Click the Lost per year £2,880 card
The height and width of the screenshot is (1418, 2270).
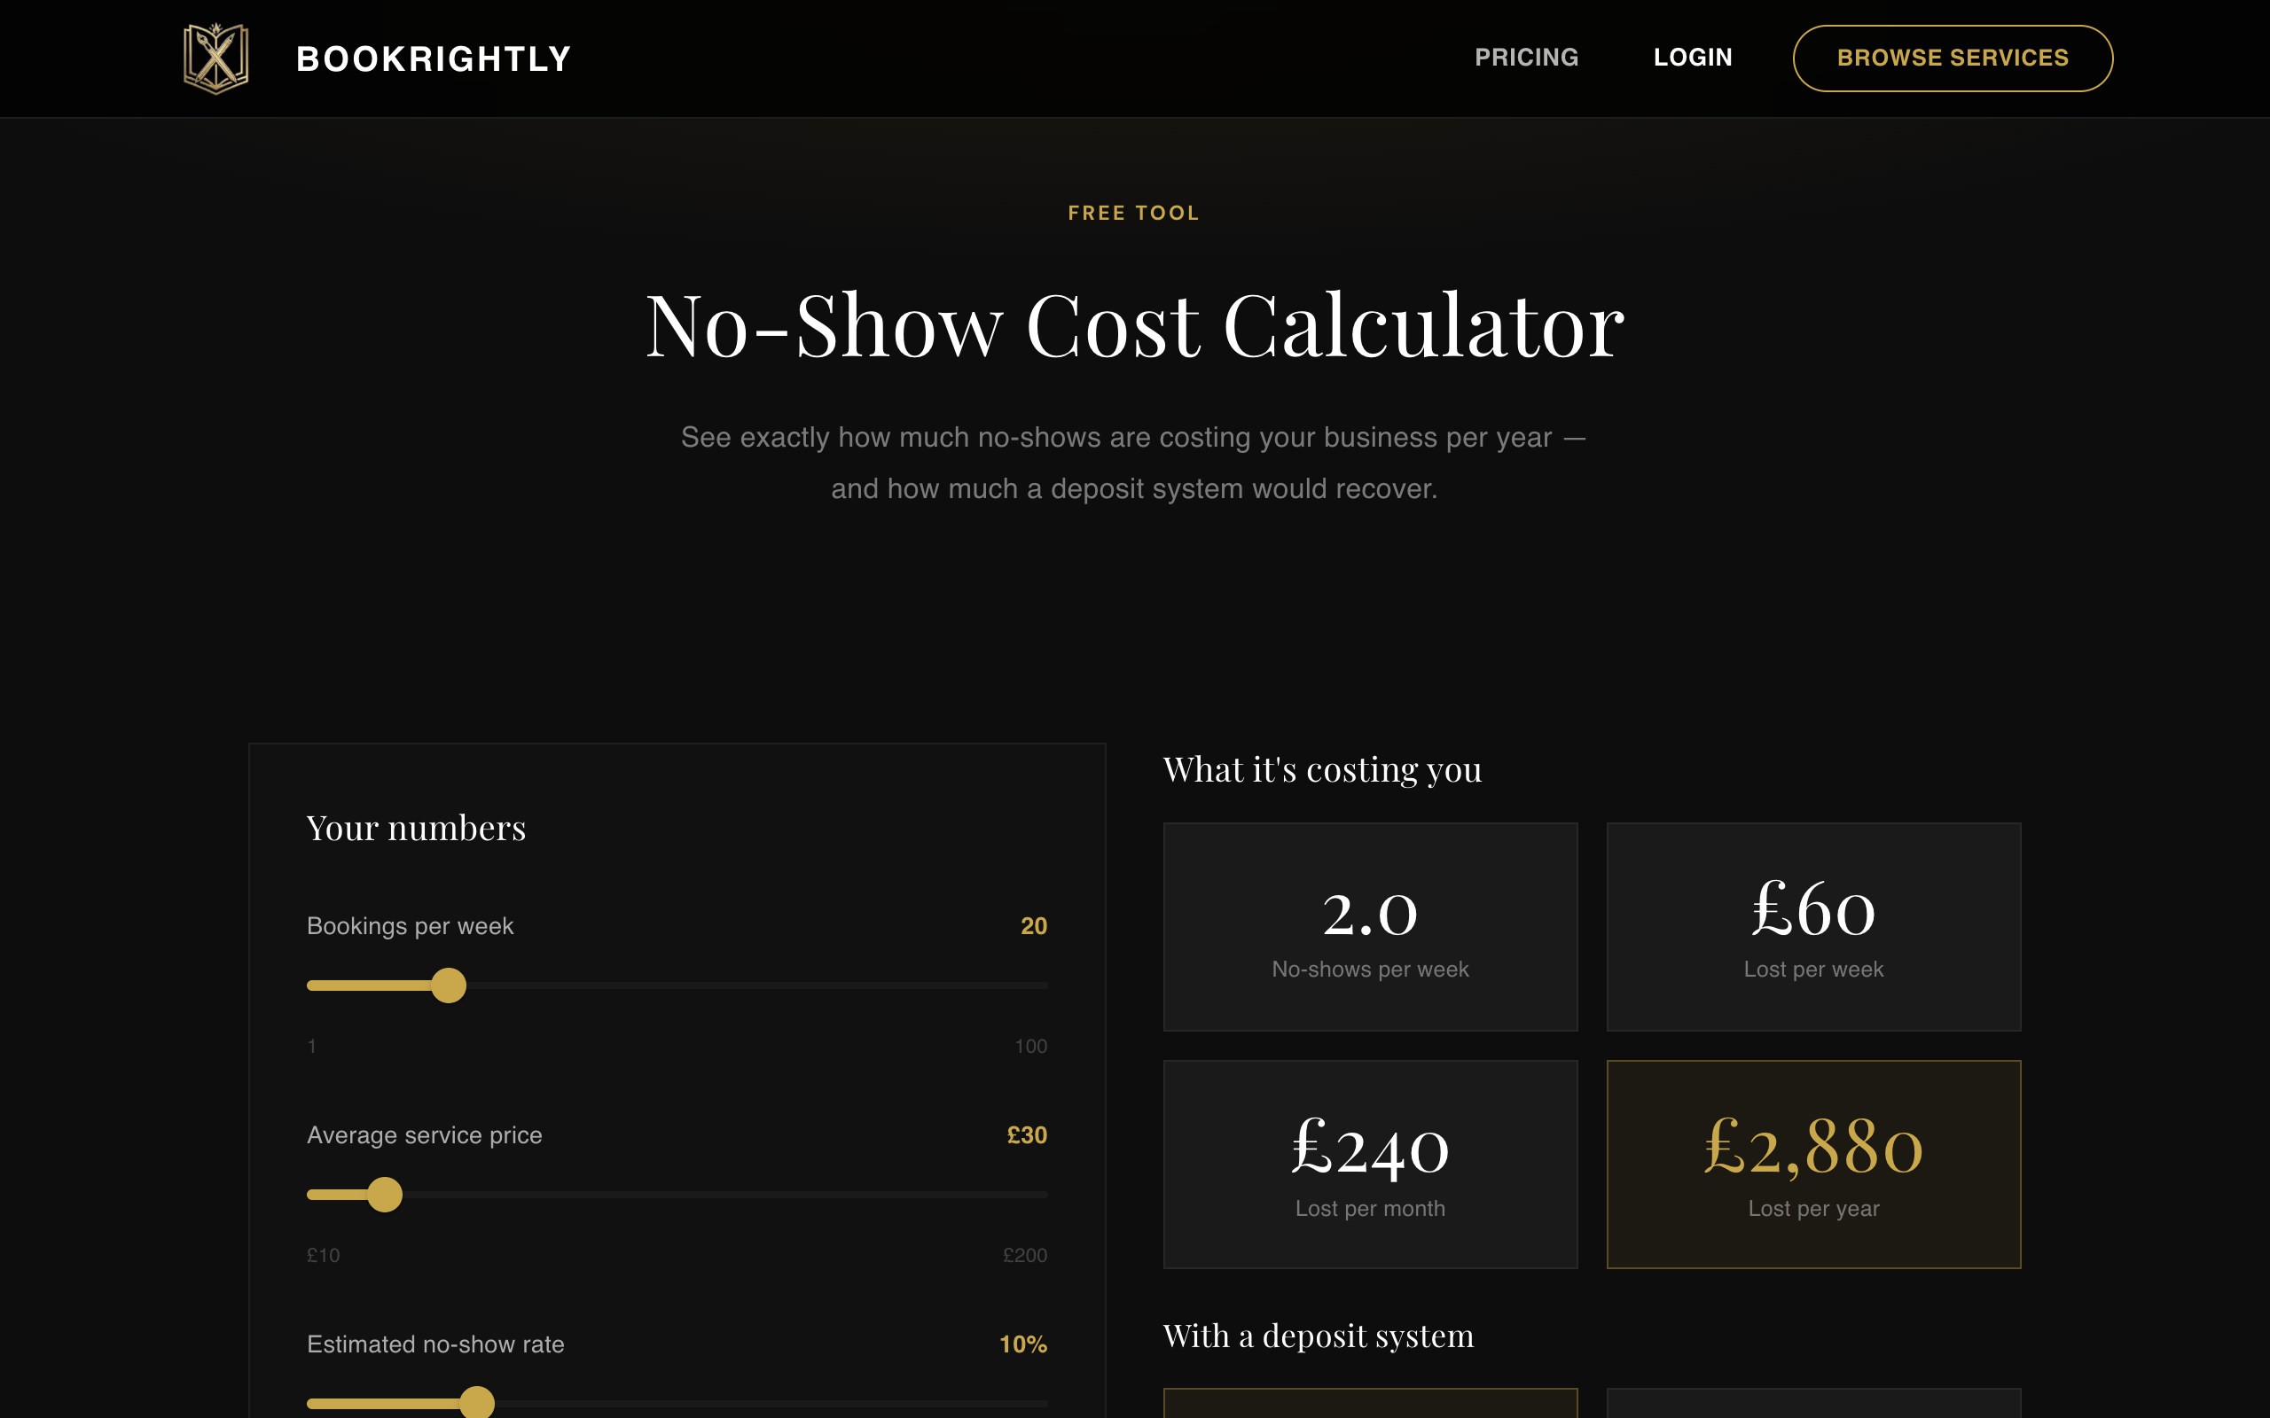tap(1813, 1164)
